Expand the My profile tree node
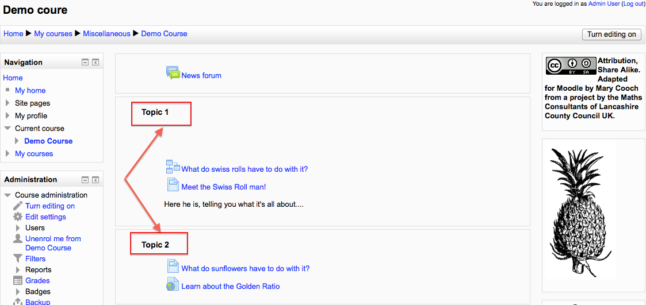The image size is (646, 305). point(7,115)
